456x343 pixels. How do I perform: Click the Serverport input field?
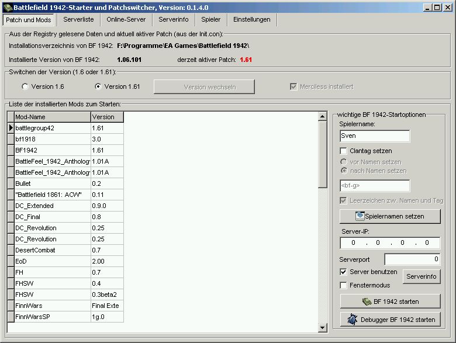[412, 259]
